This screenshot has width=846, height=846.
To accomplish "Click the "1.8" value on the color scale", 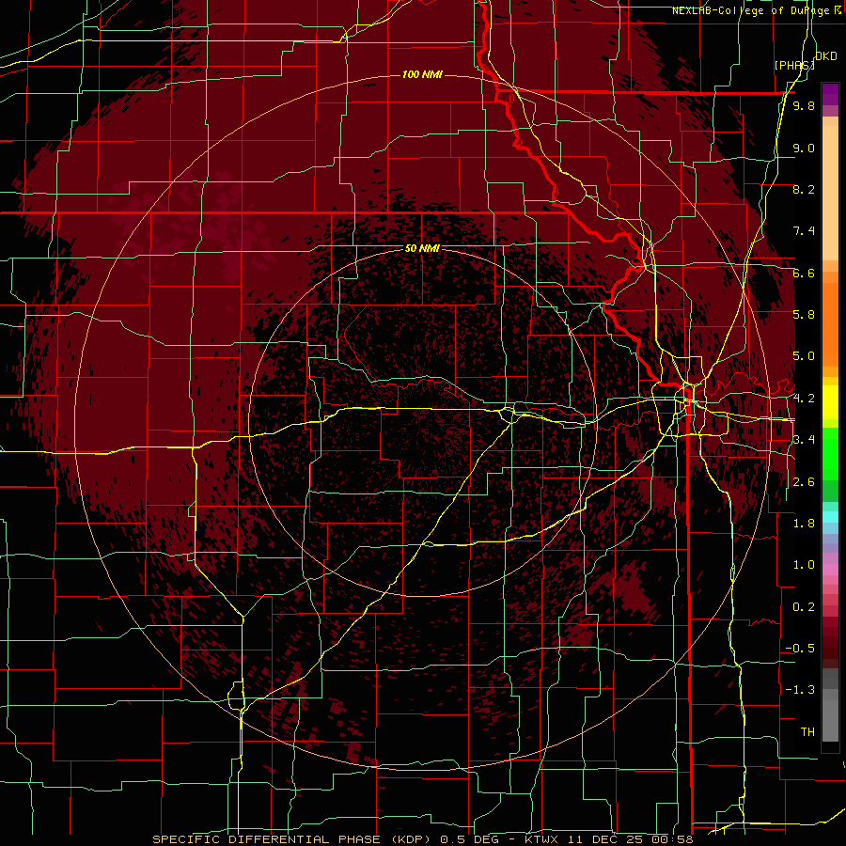I will tap(804, 524).
